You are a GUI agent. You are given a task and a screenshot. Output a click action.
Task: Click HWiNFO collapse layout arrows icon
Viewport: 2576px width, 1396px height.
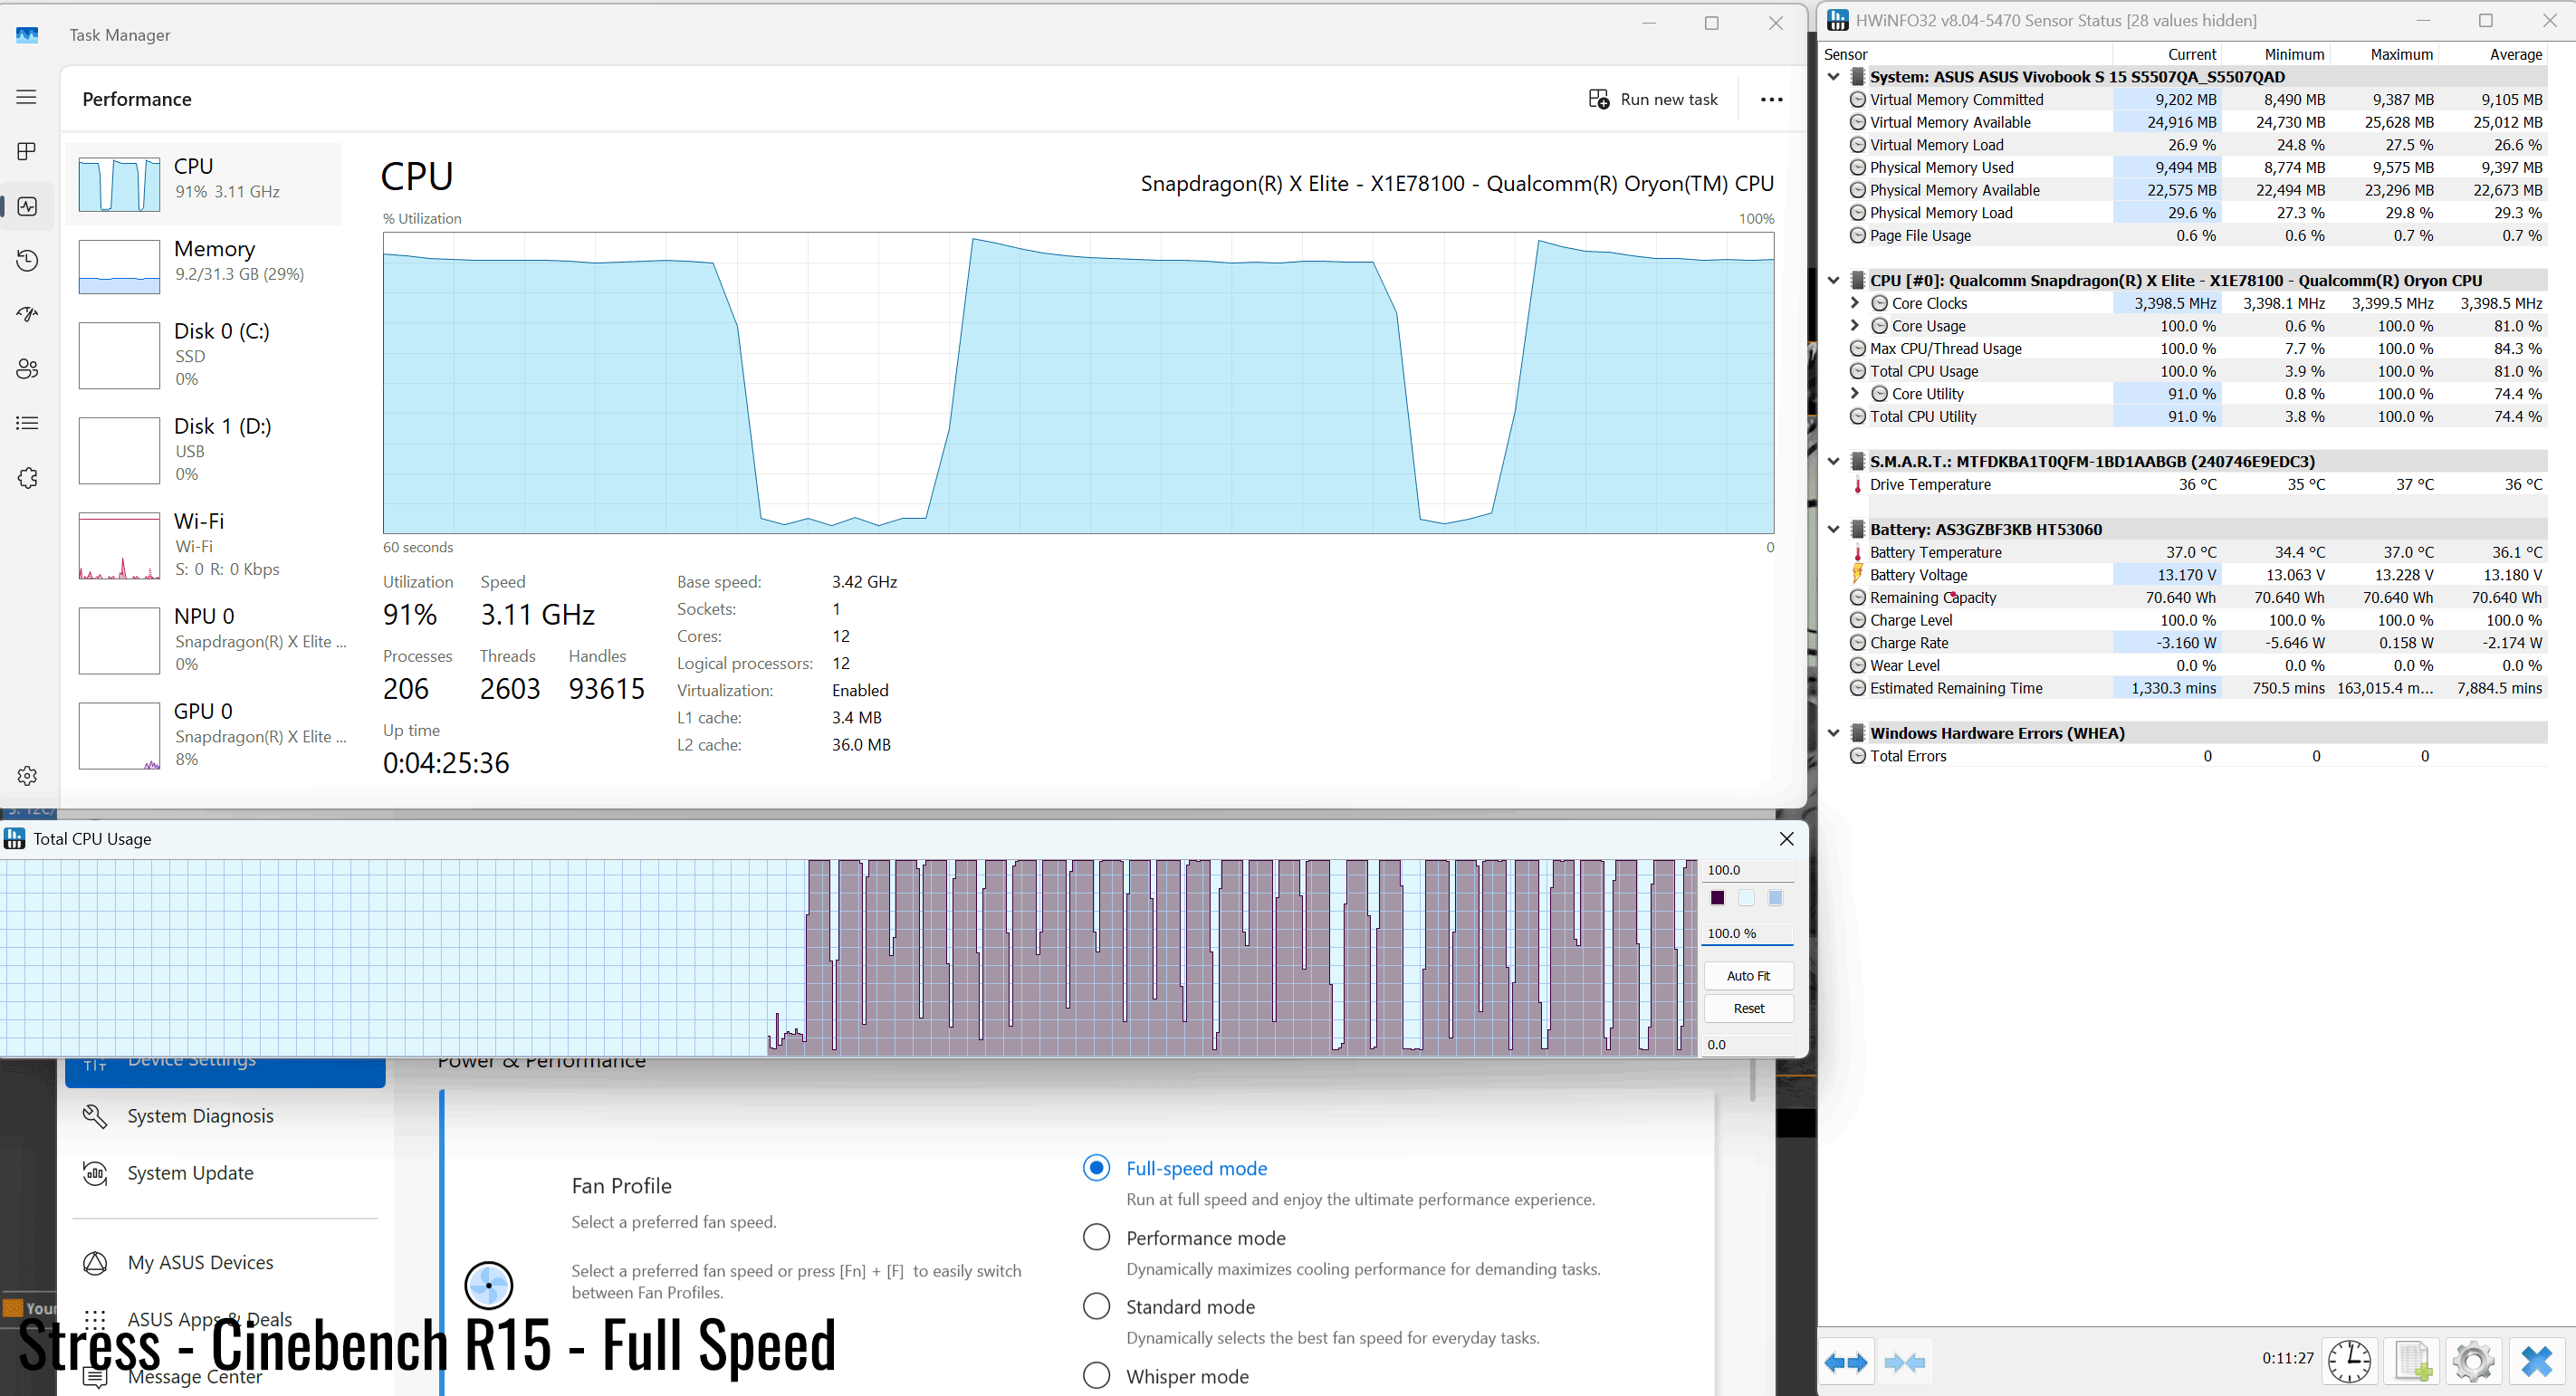point(1904,1362)
